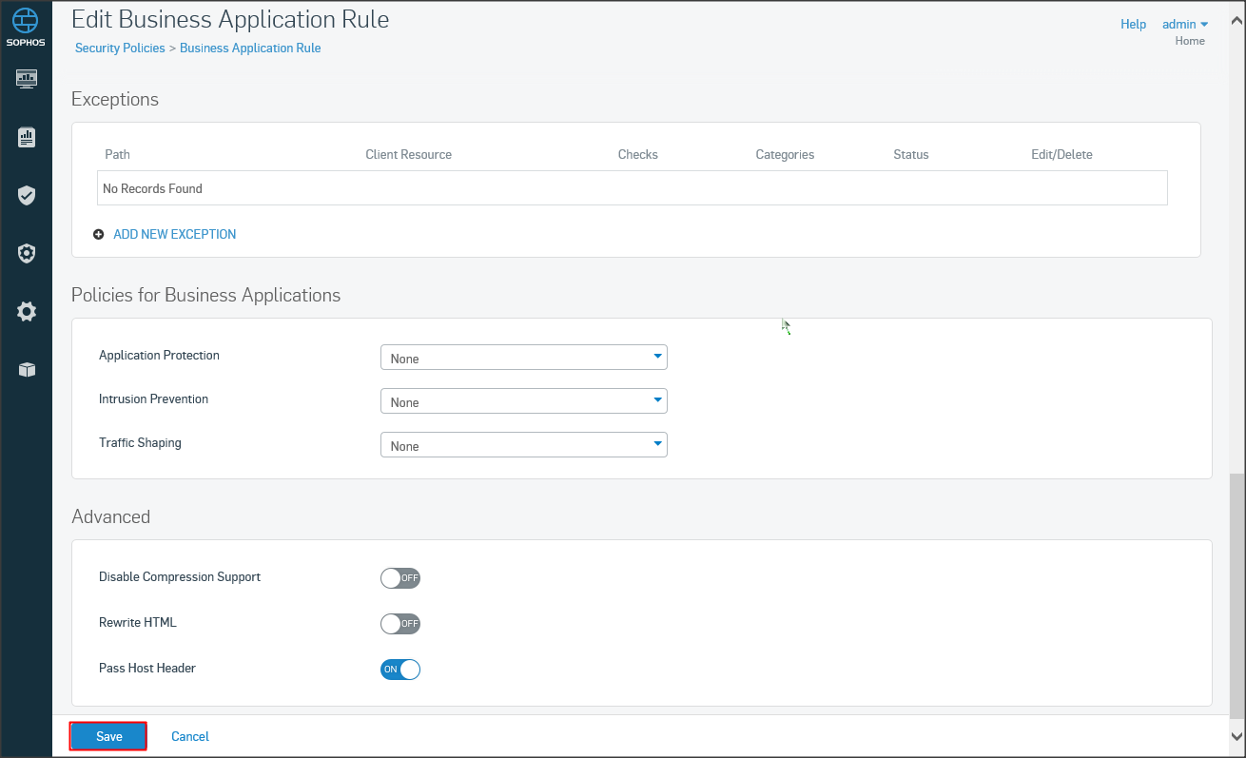Viewport: 1246px width, 758px height.
Task: Open the shield checkmark protection icon
Action: pyautogui.click(x=27, y=196)
